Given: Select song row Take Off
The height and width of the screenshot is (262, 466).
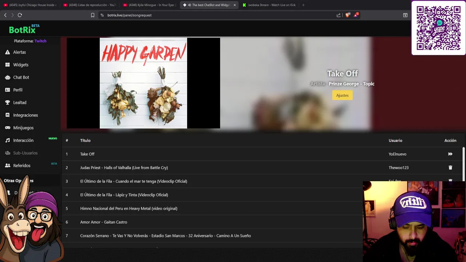Looking at the screenshot, I should tap(262, 154).
